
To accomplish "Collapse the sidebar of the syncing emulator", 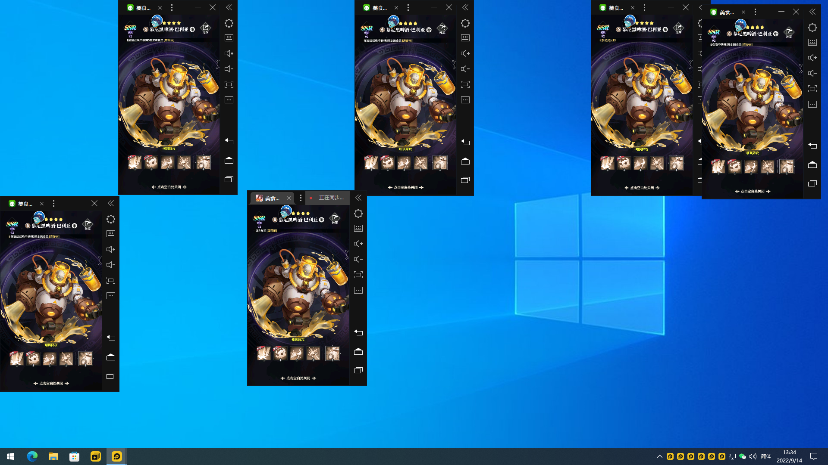I will pyautogui.click(x=358, y=198).
